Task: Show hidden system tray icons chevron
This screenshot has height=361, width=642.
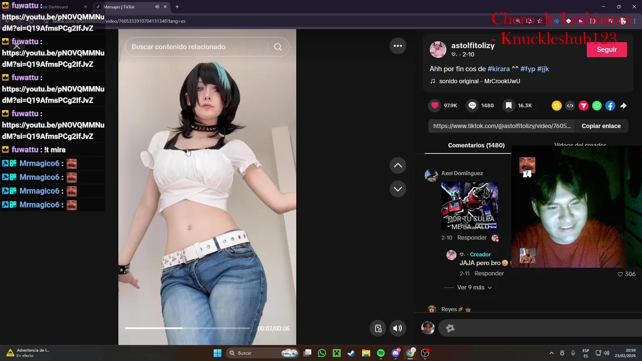Action: pyautogui.click(x=551, y=353)
